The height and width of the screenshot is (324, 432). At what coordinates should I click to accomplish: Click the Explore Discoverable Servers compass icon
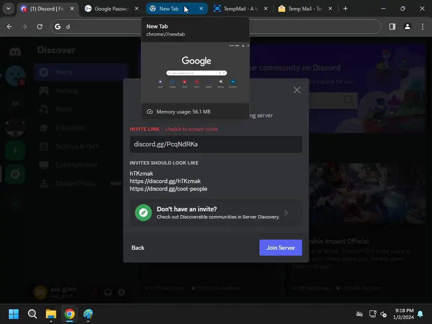point(15,174)
